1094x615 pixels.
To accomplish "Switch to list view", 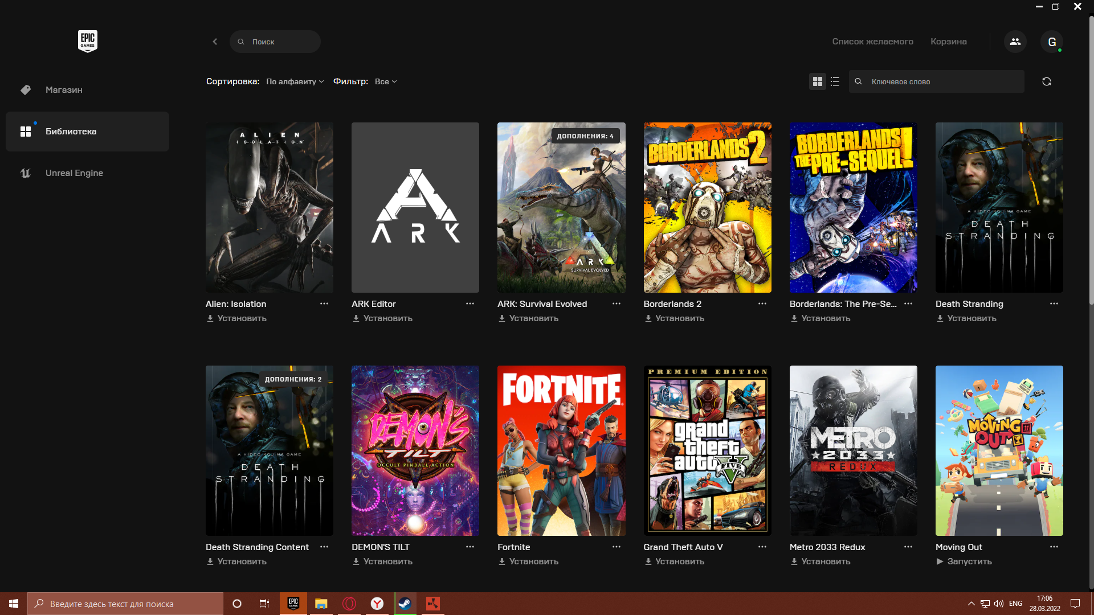I will [x=835, y=81].
